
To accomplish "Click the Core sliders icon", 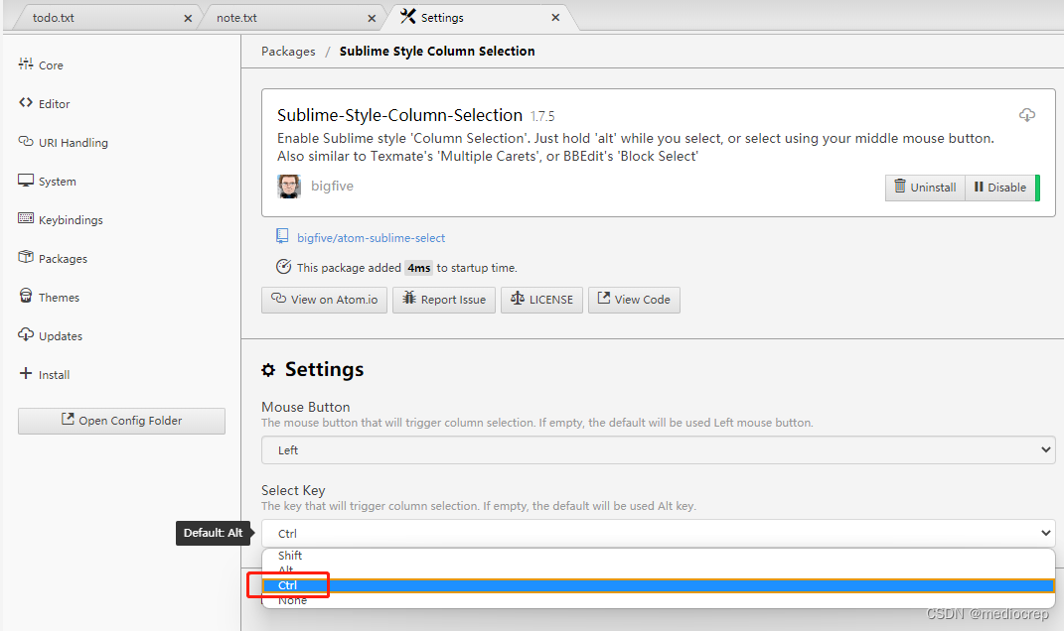I will click(26, 63).
